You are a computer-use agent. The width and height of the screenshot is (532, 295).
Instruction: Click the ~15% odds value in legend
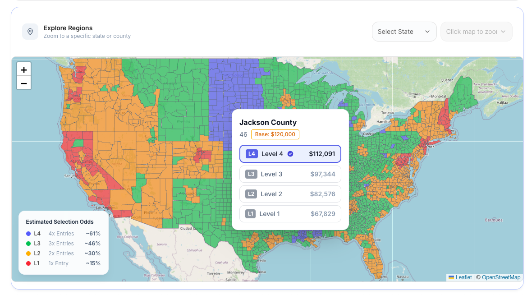[93, 263]
